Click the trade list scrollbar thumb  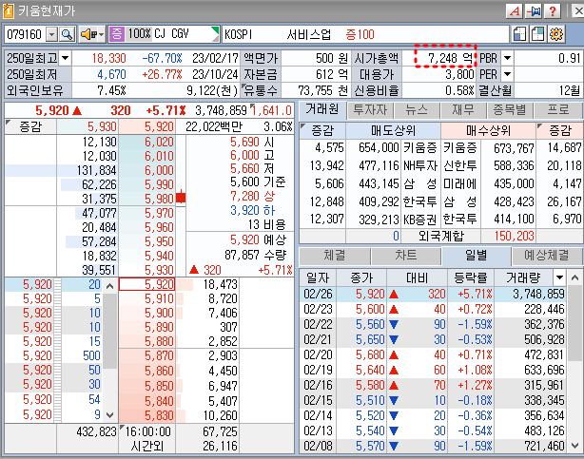click(110, 331)
